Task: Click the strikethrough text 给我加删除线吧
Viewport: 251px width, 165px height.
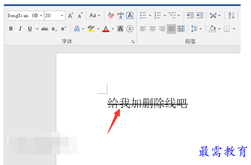Action: click(147, 103)
